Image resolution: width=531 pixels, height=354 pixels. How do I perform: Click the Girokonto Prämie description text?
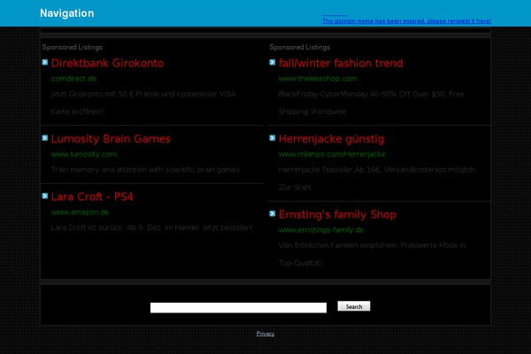pos(143,103)
